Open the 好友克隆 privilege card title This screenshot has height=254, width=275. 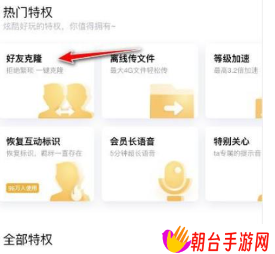coord(24,58)
